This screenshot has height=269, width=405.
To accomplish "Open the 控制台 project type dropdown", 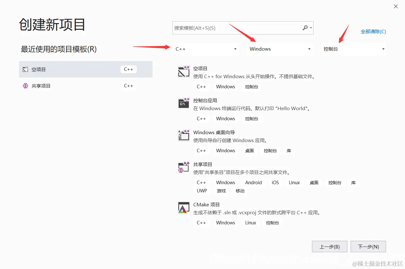I will pyautogui.click(x=353, y=49).
